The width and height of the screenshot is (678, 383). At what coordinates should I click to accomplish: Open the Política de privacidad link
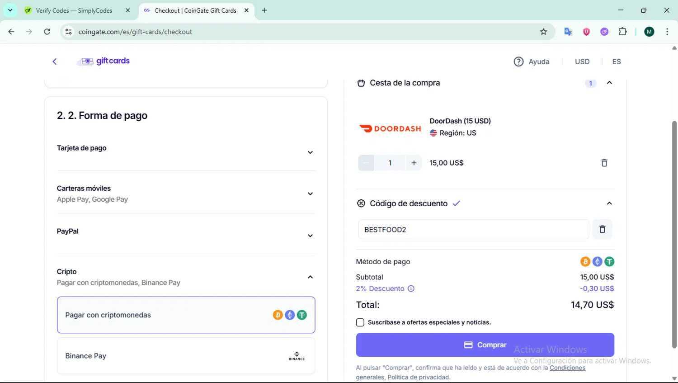pos(418,377)
